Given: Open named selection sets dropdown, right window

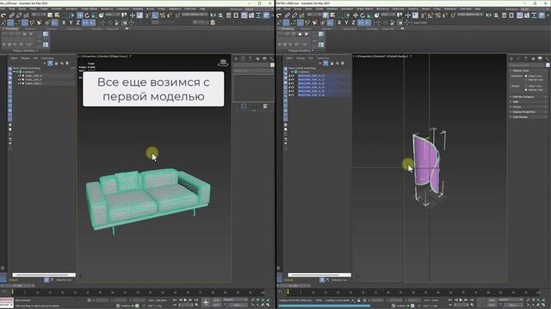Looking at the screenshot, I should 469,15.
